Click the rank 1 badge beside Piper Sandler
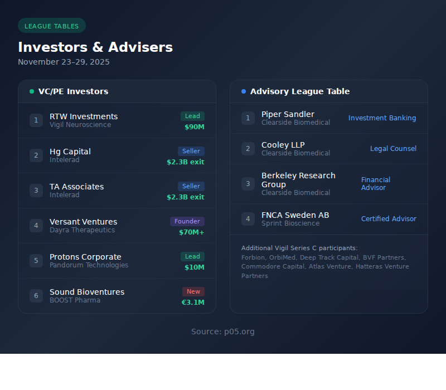 (x=248, y=118)
